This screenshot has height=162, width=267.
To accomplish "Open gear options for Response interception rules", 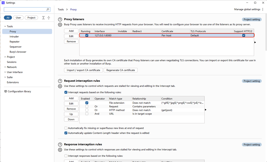I will (60, 150).
